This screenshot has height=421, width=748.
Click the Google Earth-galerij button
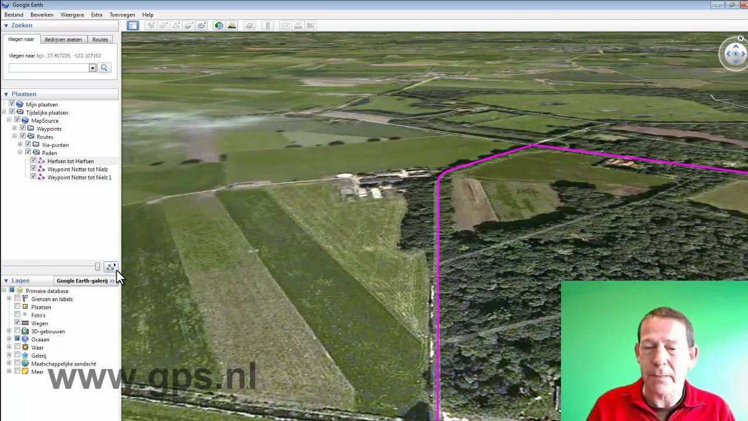pos(85,281)
